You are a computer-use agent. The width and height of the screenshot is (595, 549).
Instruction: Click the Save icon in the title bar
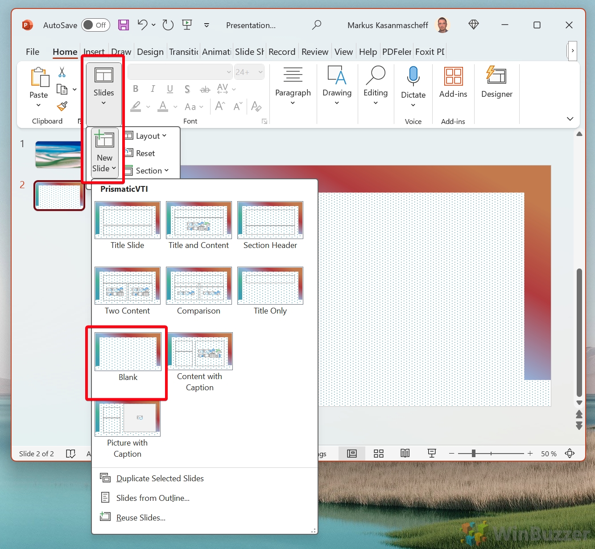(x=124, y=25)
